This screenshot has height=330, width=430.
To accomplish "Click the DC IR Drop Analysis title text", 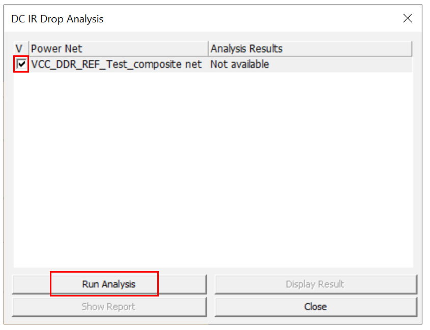I will [58, 19].
